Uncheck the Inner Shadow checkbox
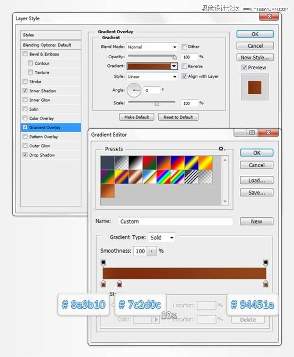 (25, 91)
